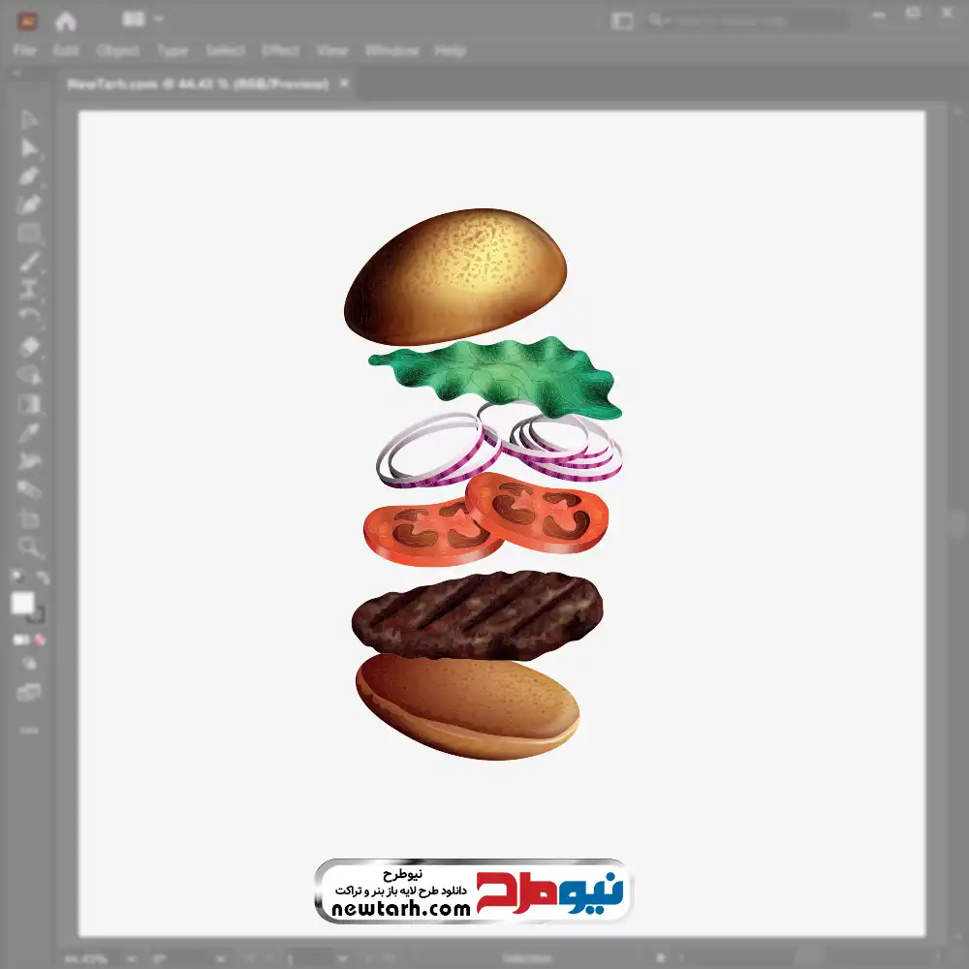The height and width of the screenshot is (969, 969).
Task: Select the Direct Selection tool
Action: coord(29,148)
